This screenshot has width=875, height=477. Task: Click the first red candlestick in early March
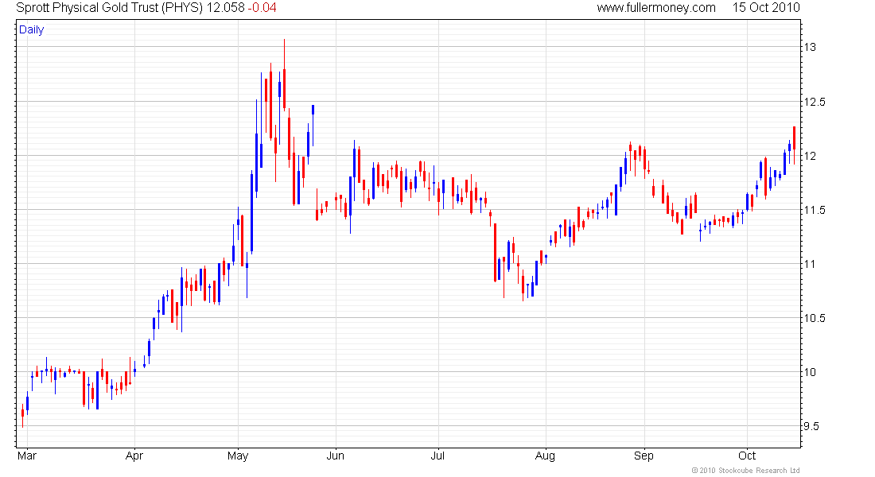[22, 415]
